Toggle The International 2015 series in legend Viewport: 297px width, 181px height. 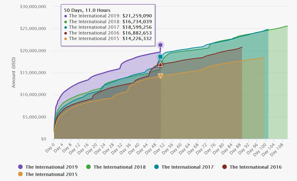point(48,174)
